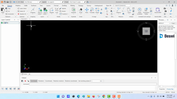Screen dimensions: 177x99
Task: Toggle Coordinate input mode
Action: pos(49,81)
